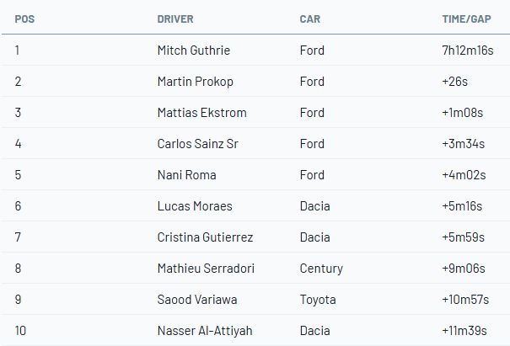Click the winning time 7h12m16s
The image size is (510, 346).
pyautogui.click(x=468, y=51)
